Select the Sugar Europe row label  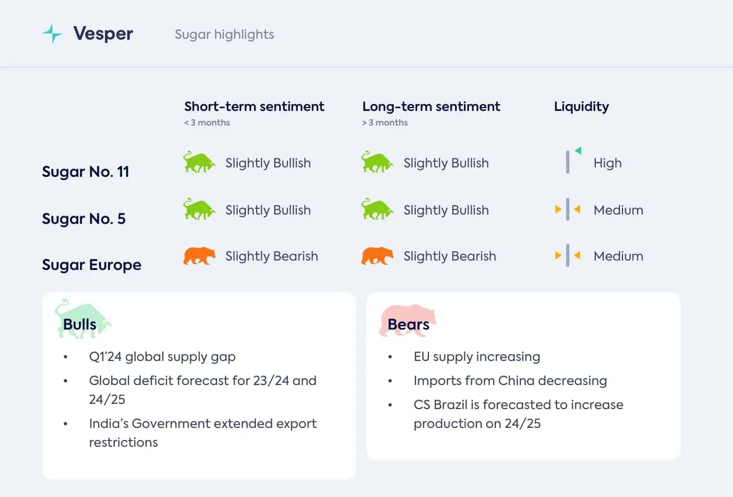point(92,265)
